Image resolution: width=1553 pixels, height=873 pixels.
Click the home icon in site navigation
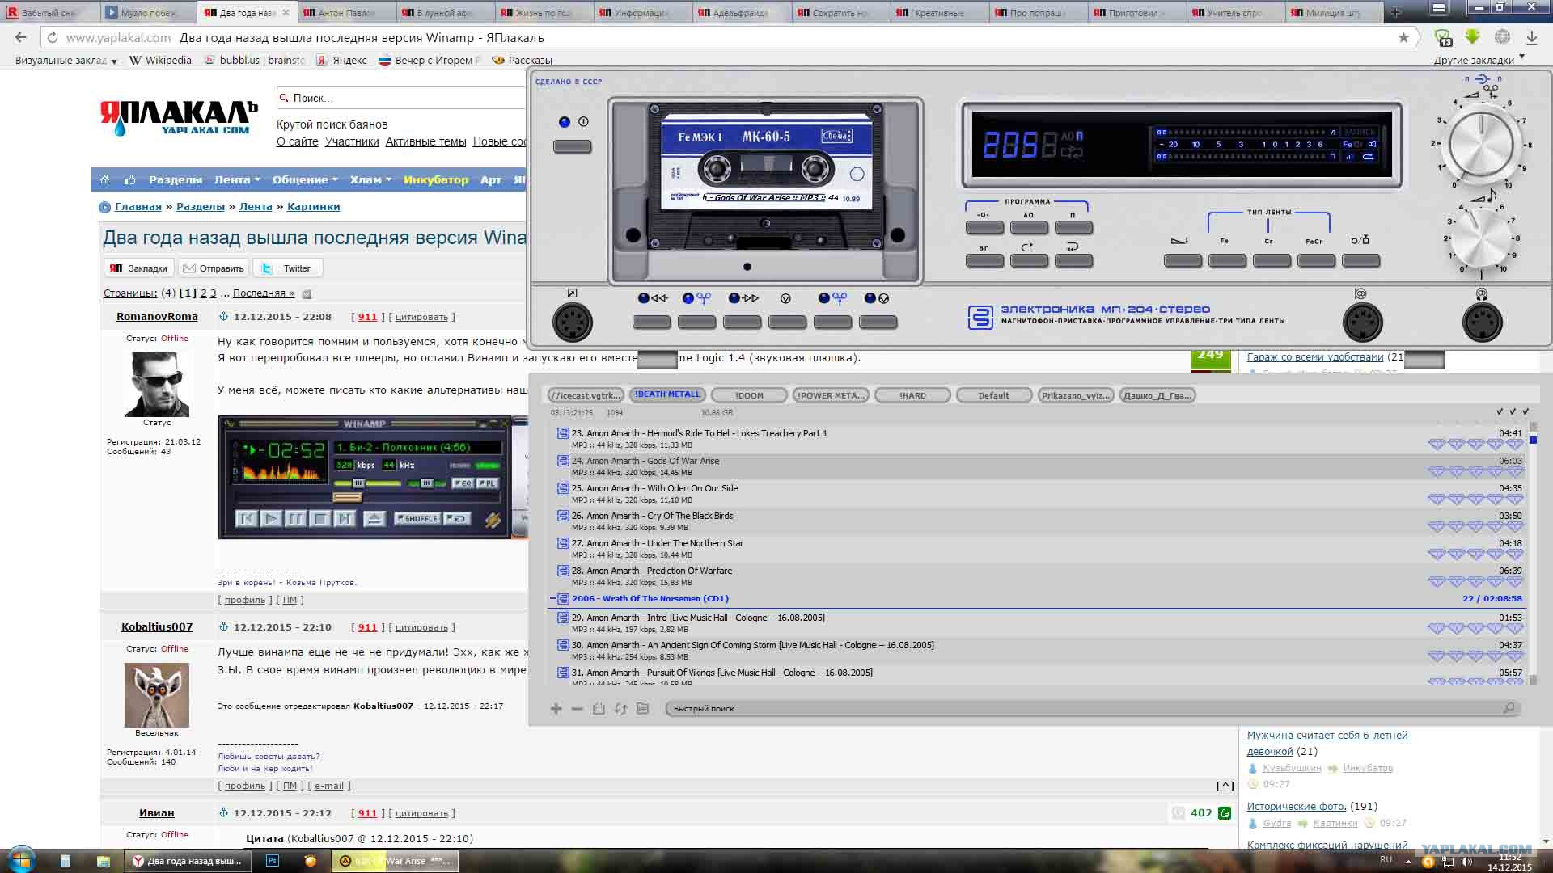pyautogui.click(x=104, y=179)
